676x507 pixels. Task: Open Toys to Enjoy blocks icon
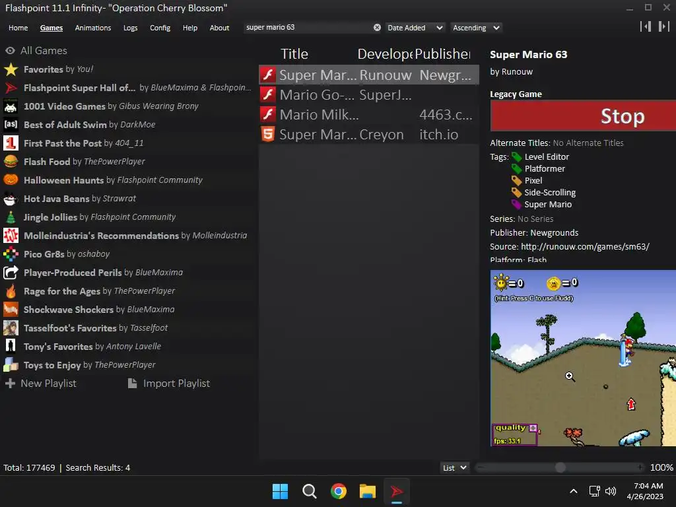(11, 365)
